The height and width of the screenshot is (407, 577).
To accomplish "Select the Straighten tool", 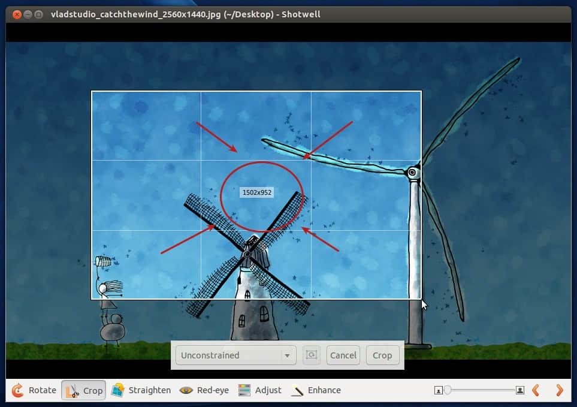I will 141,390.
